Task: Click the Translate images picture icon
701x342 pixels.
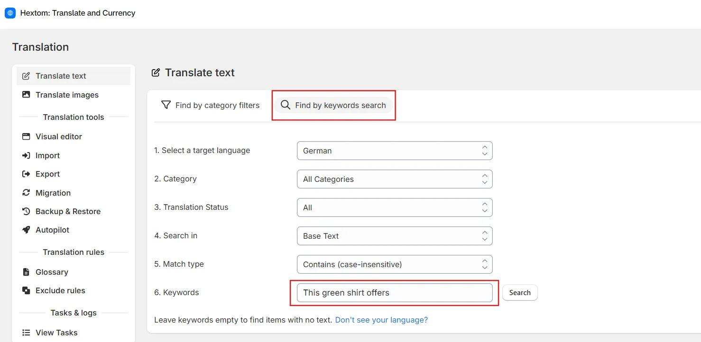Action: tap(26, 95)
